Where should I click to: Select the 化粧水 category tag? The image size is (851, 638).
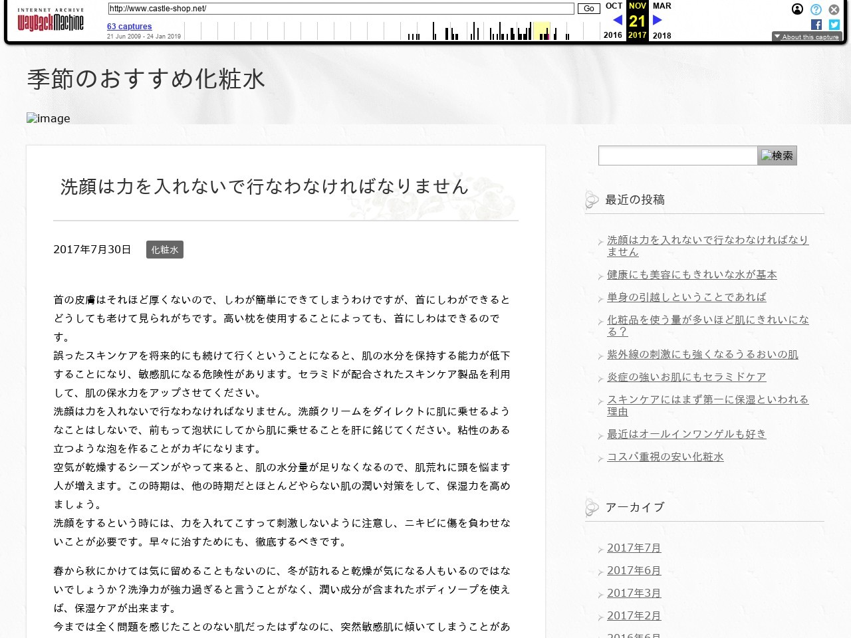click(x=164, y=250)
